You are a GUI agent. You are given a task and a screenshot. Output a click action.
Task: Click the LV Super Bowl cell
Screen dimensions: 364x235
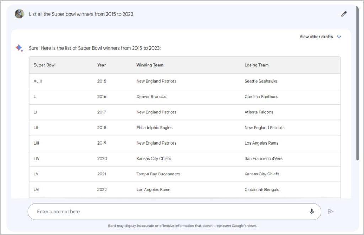pyautogui.click(x=36, y=174)
